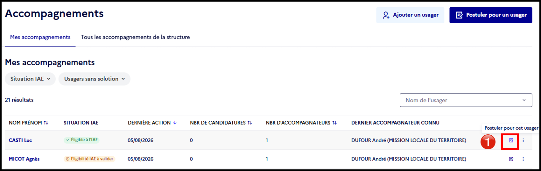Viewport: 541px width, 171px height.
Task: Sort by Nbr d'accompagnateurs arrows
Action: [334, 123]
